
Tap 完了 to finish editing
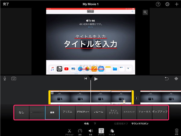pos(6,4)
